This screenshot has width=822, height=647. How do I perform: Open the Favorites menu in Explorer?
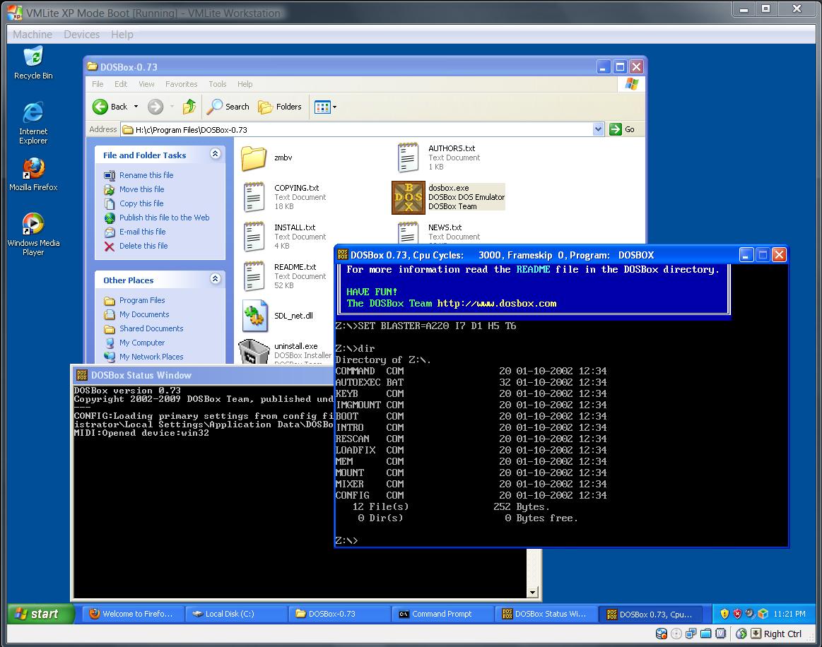[181, 84]
